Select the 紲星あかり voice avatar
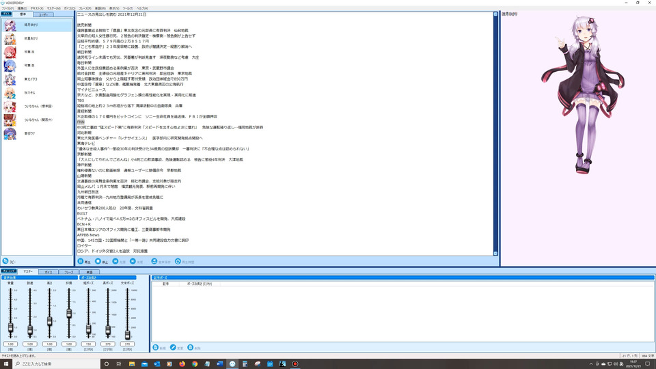656x369 pixels. (10, 38)
